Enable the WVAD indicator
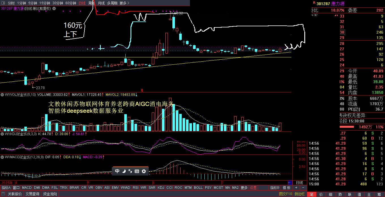Image resolution: width=385 pixels, height=197 pixels. [125, 188]
